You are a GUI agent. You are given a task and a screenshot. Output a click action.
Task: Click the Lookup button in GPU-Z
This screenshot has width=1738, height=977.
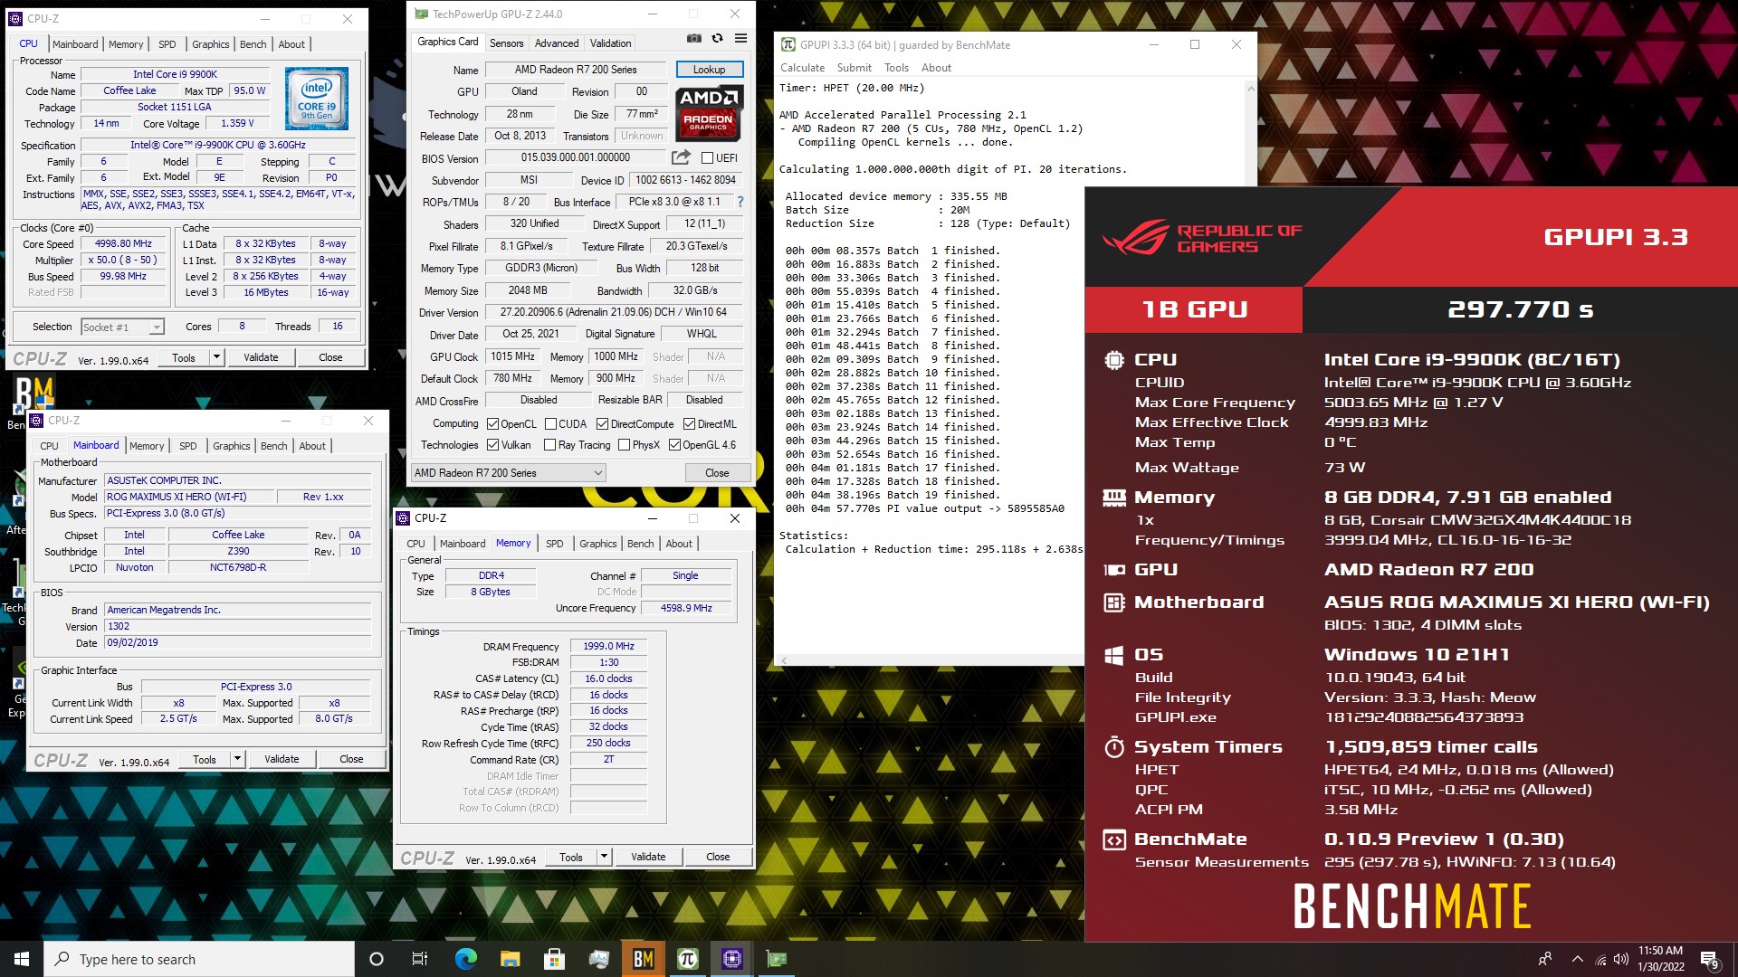[x=709, y=70]
